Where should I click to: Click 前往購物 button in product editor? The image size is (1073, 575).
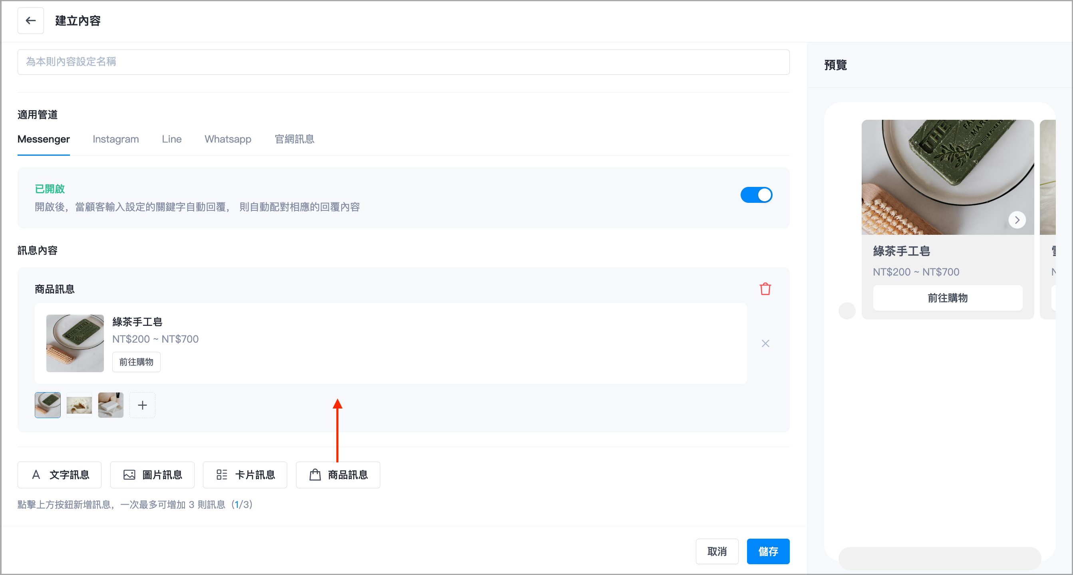point(136,362)
